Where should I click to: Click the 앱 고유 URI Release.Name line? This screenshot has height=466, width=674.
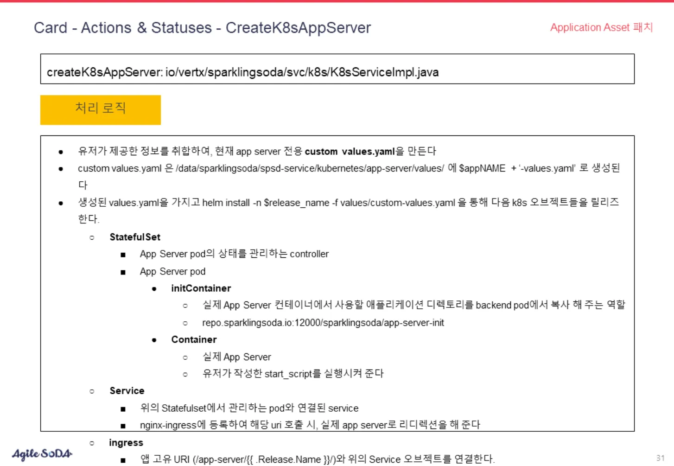point(317,459)
